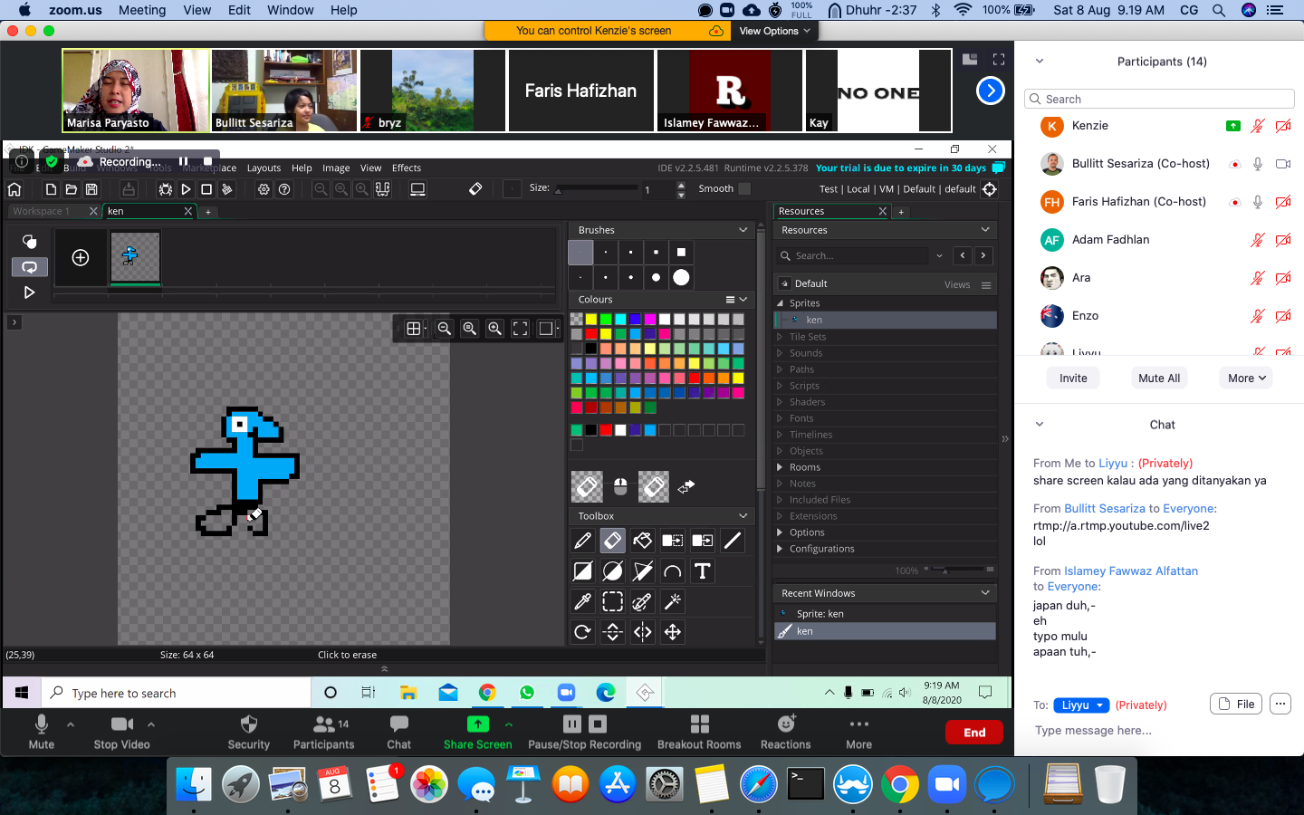Click Stop Video in Zoom toolbar
This screenshot has height=815, width=1304.
122,732
